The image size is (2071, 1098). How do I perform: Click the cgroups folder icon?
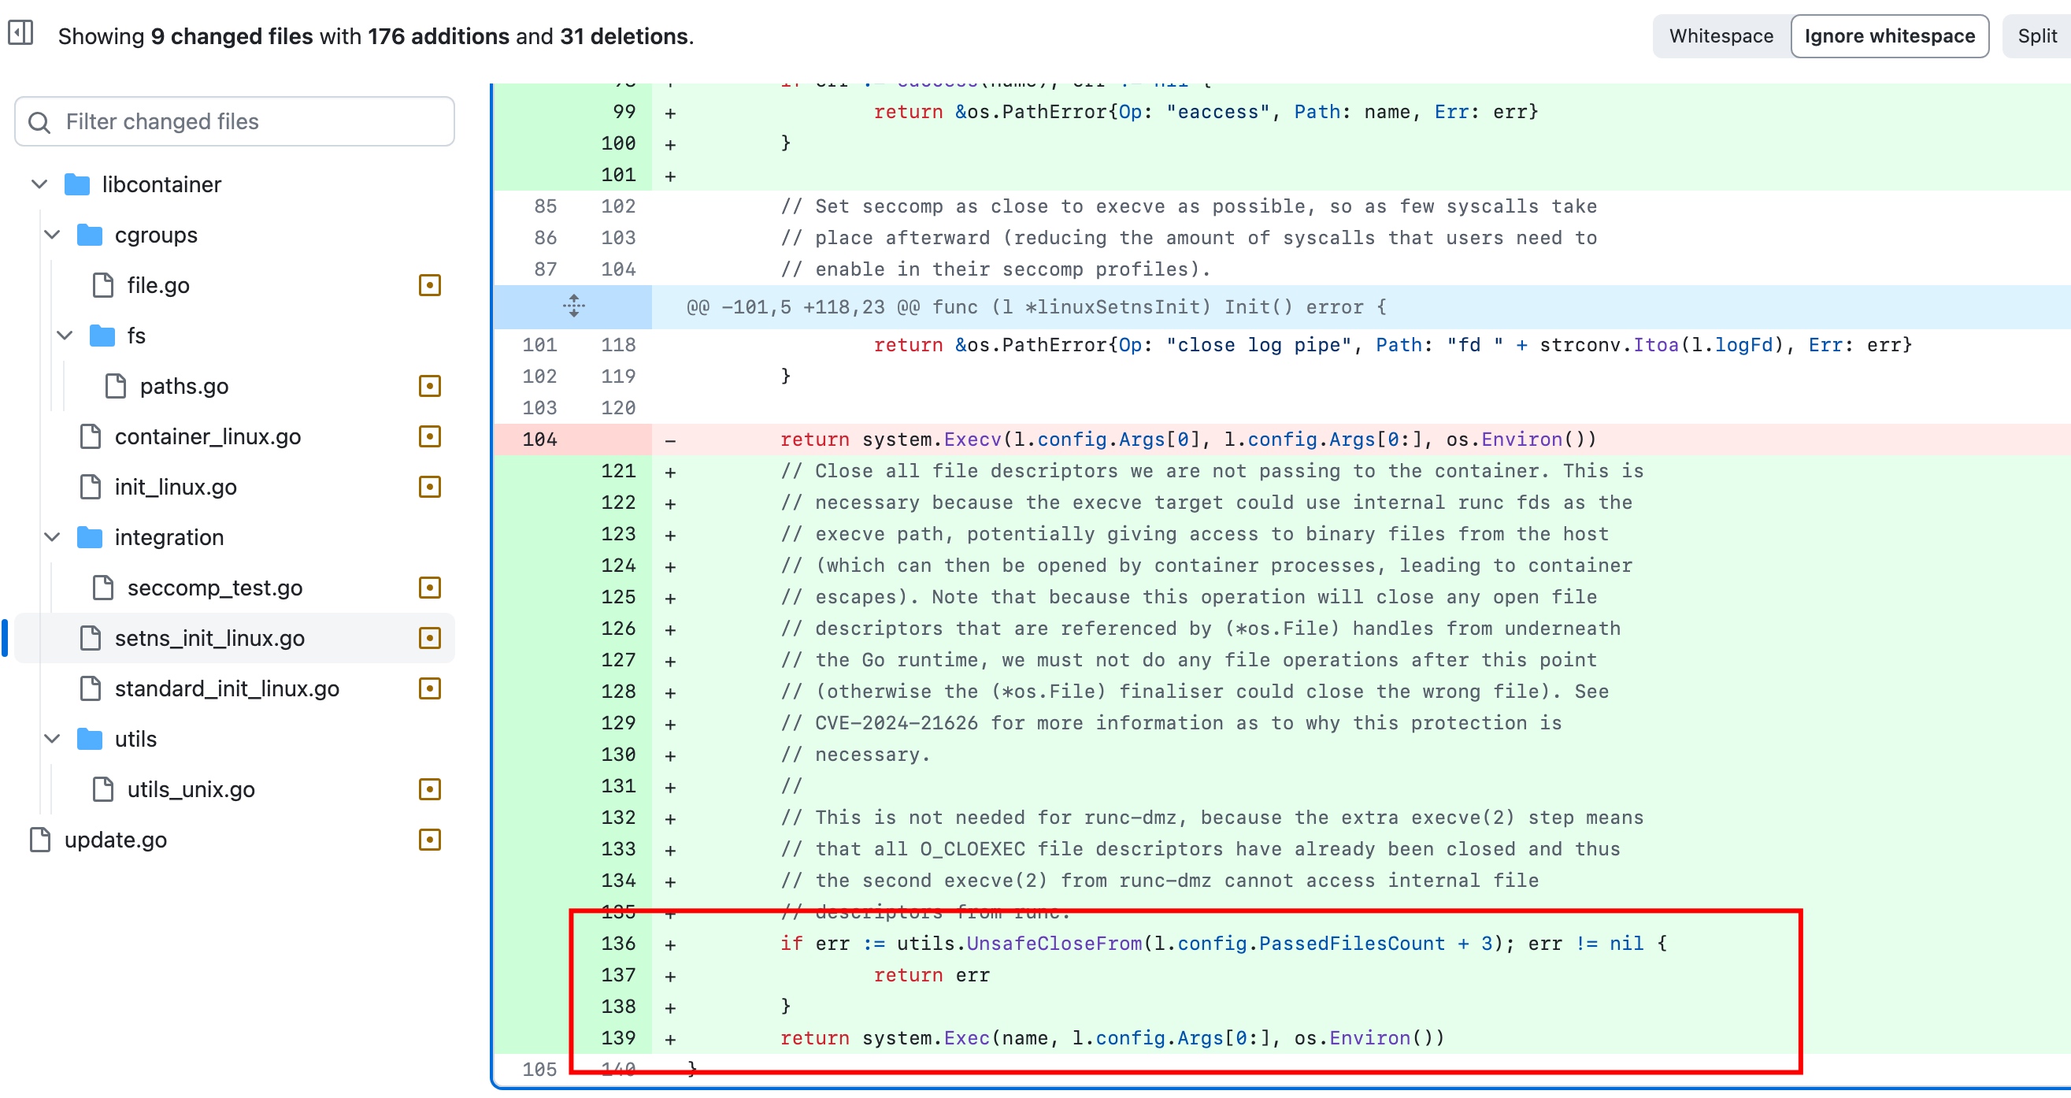(90, 235)
